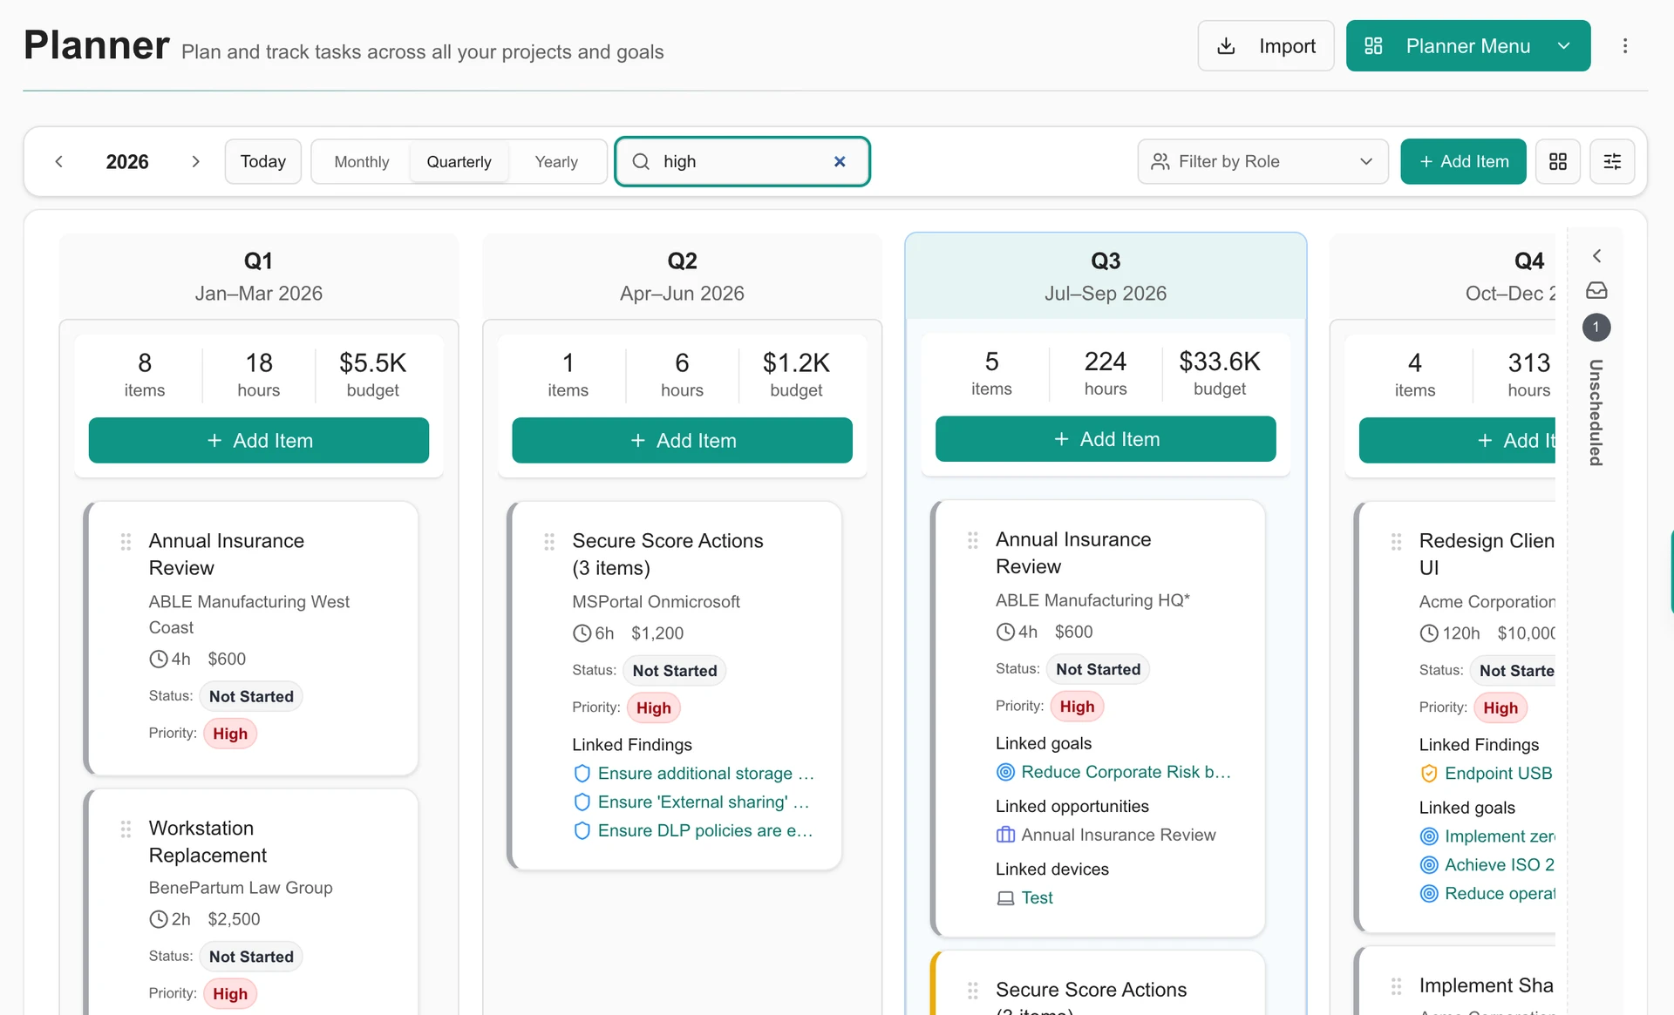Viewport: 1674px width, 1015px height.
Task: Click the 2026 year label
Action: (127, 161)
